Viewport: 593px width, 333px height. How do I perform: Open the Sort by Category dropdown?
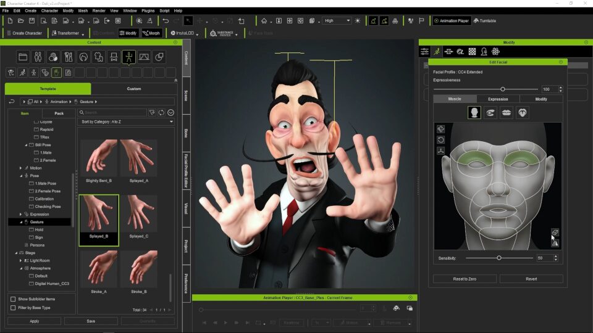pyautogui.click(x=127, y=122)
